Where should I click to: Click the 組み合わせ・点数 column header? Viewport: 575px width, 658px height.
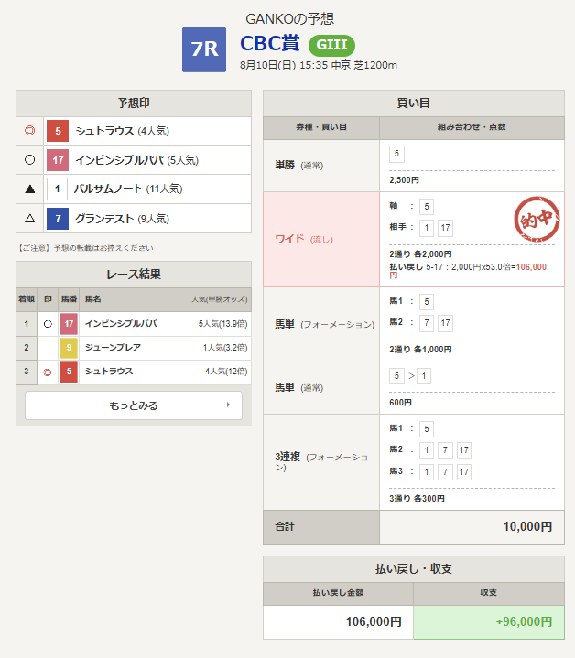click(x=472, y=127)
